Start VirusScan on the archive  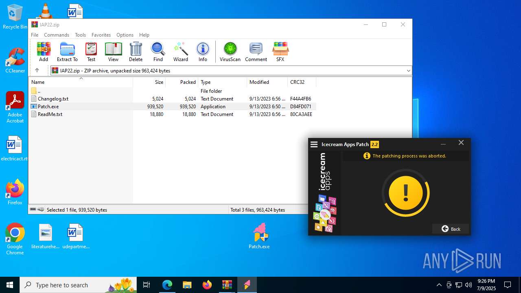point(230,52)
